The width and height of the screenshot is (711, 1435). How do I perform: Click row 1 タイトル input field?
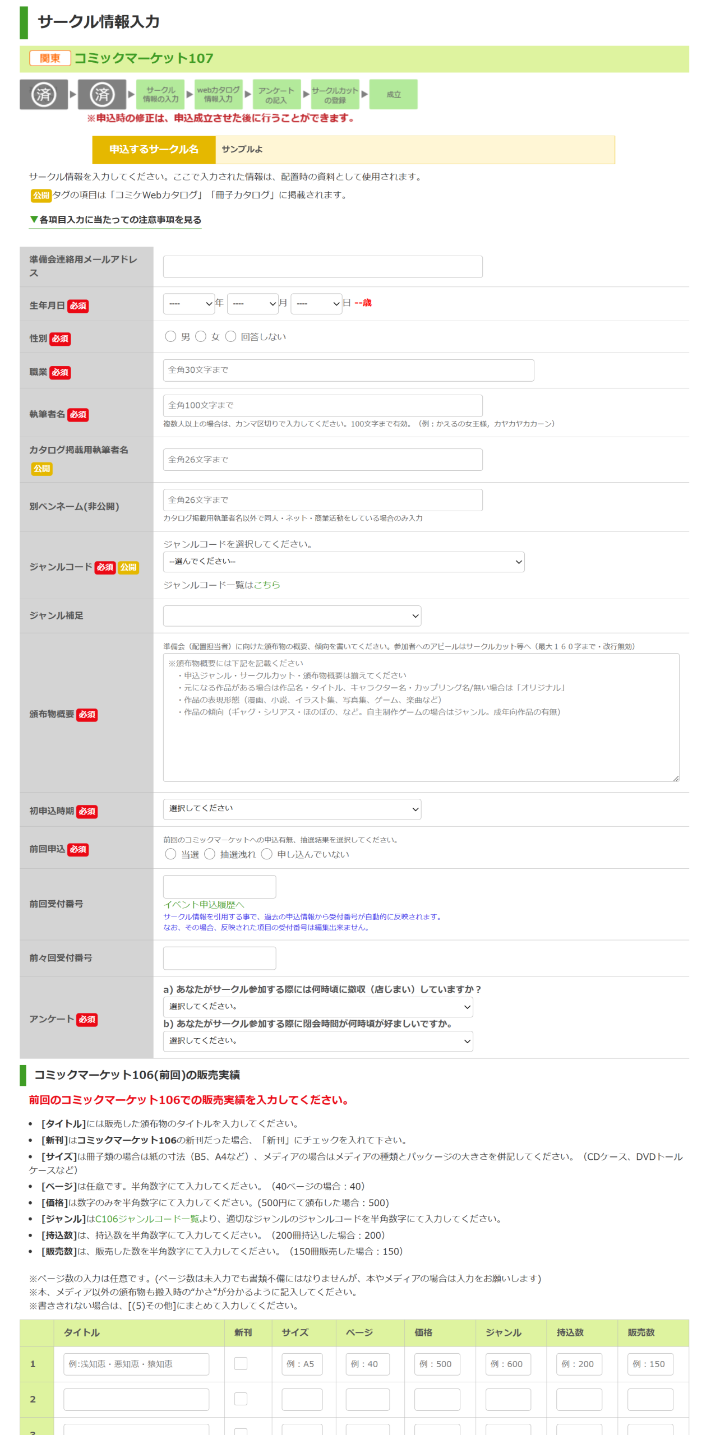(136, 1364)
